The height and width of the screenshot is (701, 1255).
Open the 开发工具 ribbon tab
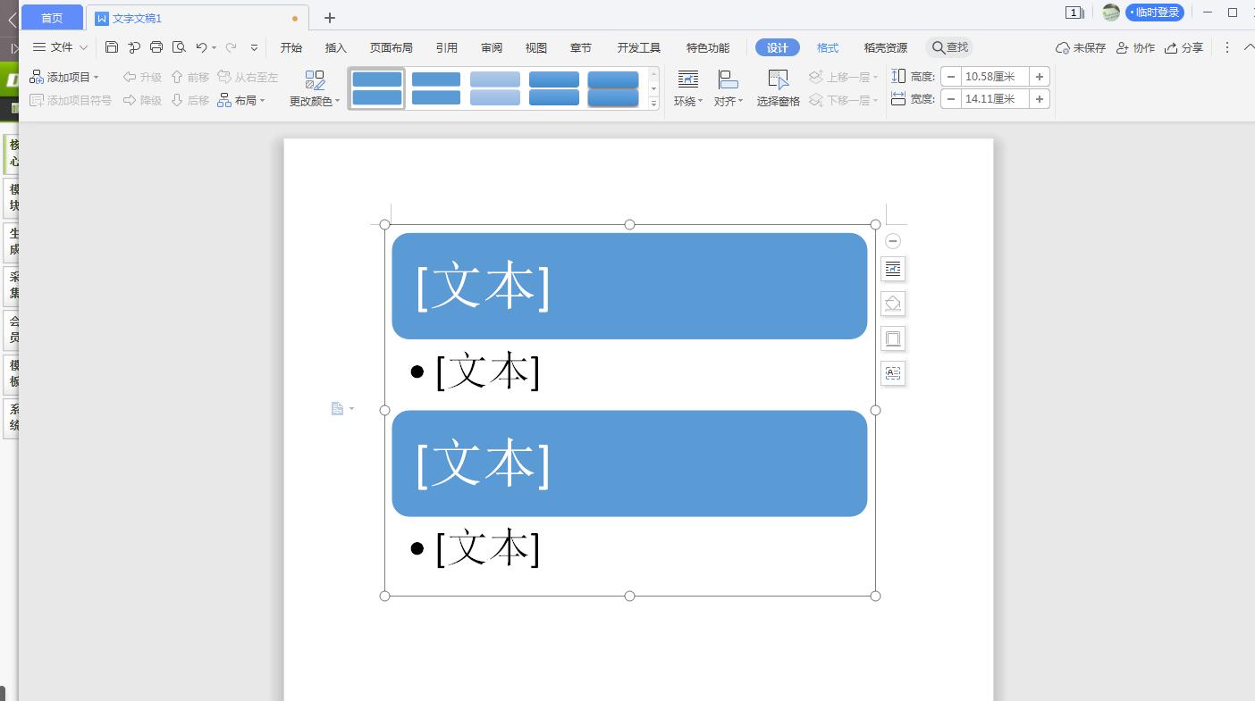[639, 48]
